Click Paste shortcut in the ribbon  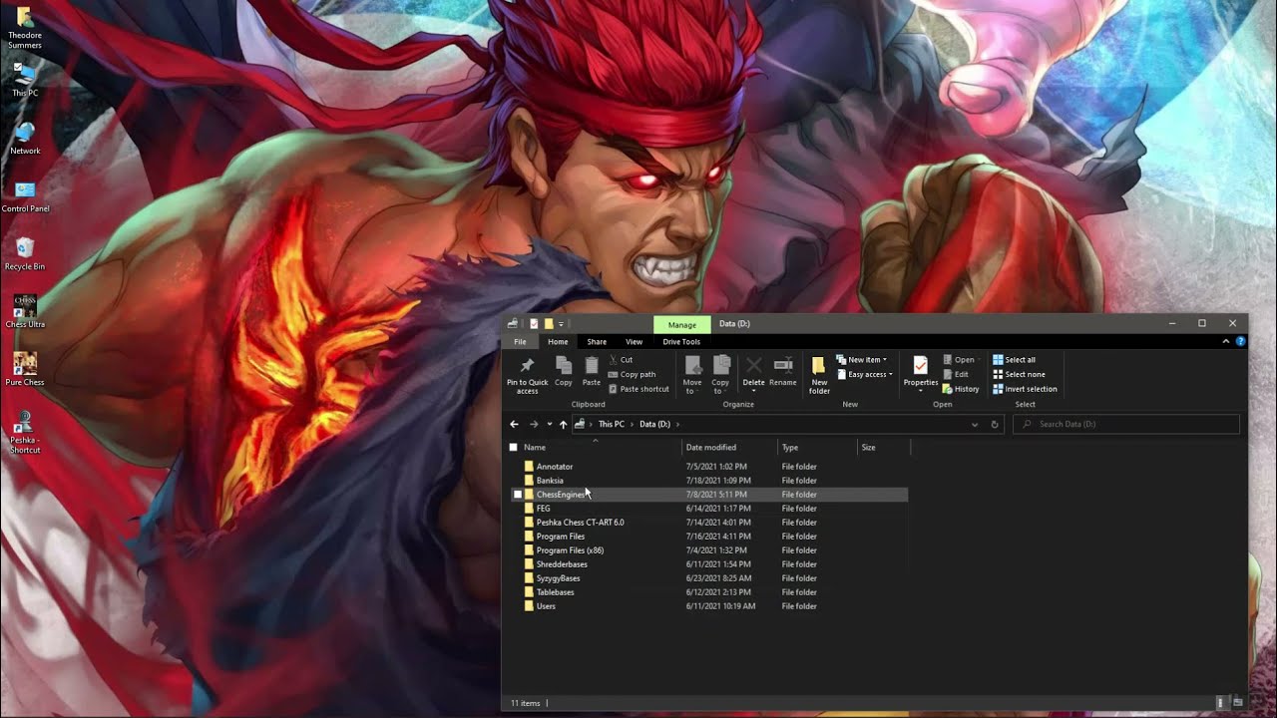[x=638, y=389]
